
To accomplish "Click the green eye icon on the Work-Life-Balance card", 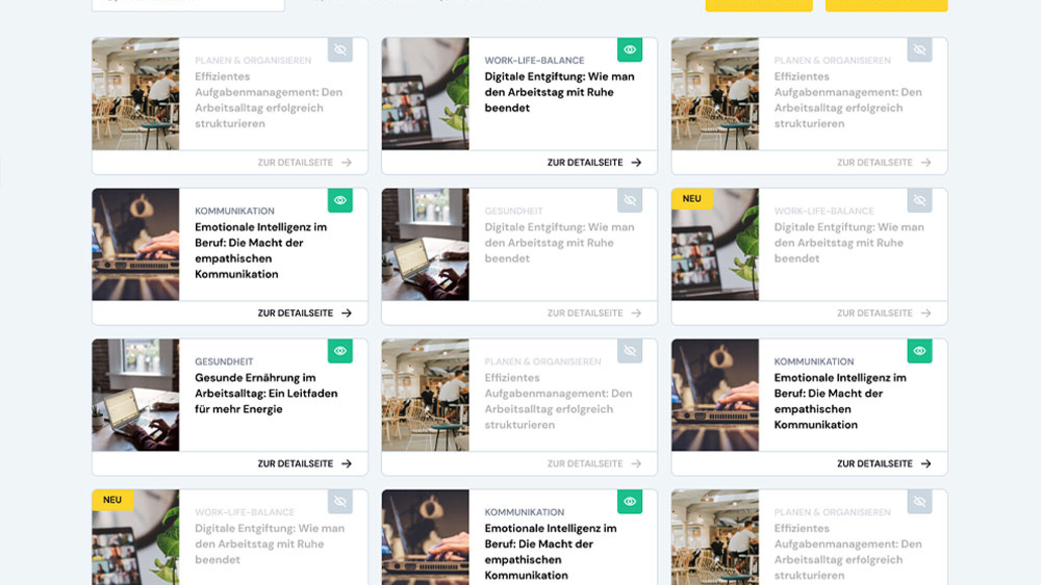I will pos(630,49).
